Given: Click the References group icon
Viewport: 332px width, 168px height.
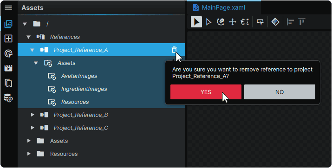Looking at the screenshot, I should [x=40, y=37].
